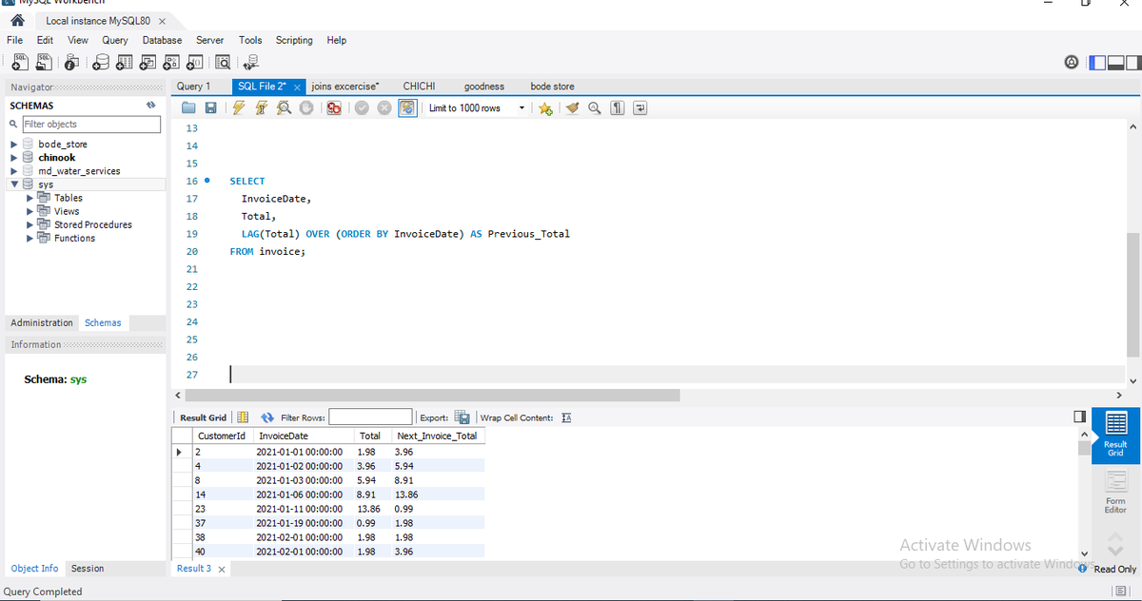1142x601 pixels.
Task: Refresh the SCHEMAS list
Action: pos(149,106)
